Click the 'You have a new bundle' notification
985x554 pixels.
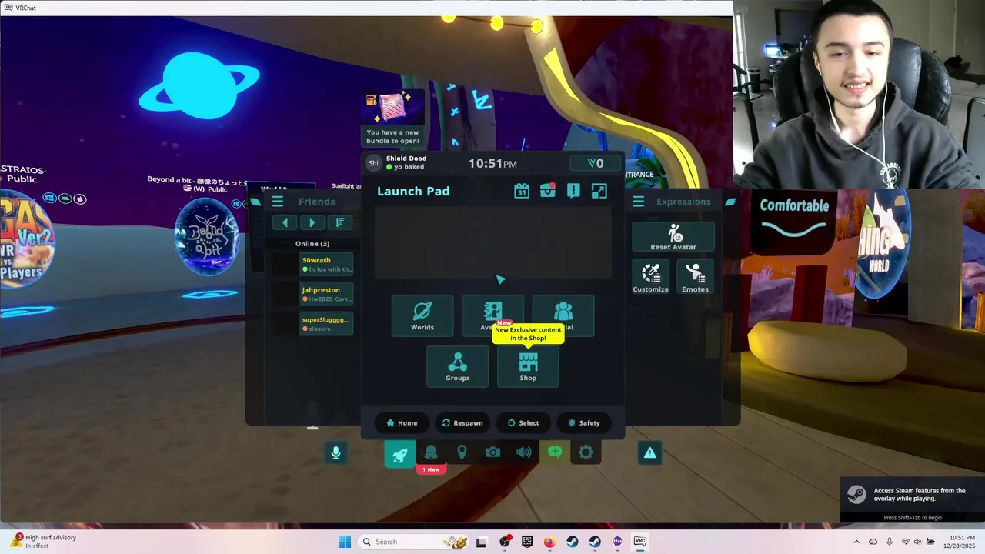click(x=393, y=118)
